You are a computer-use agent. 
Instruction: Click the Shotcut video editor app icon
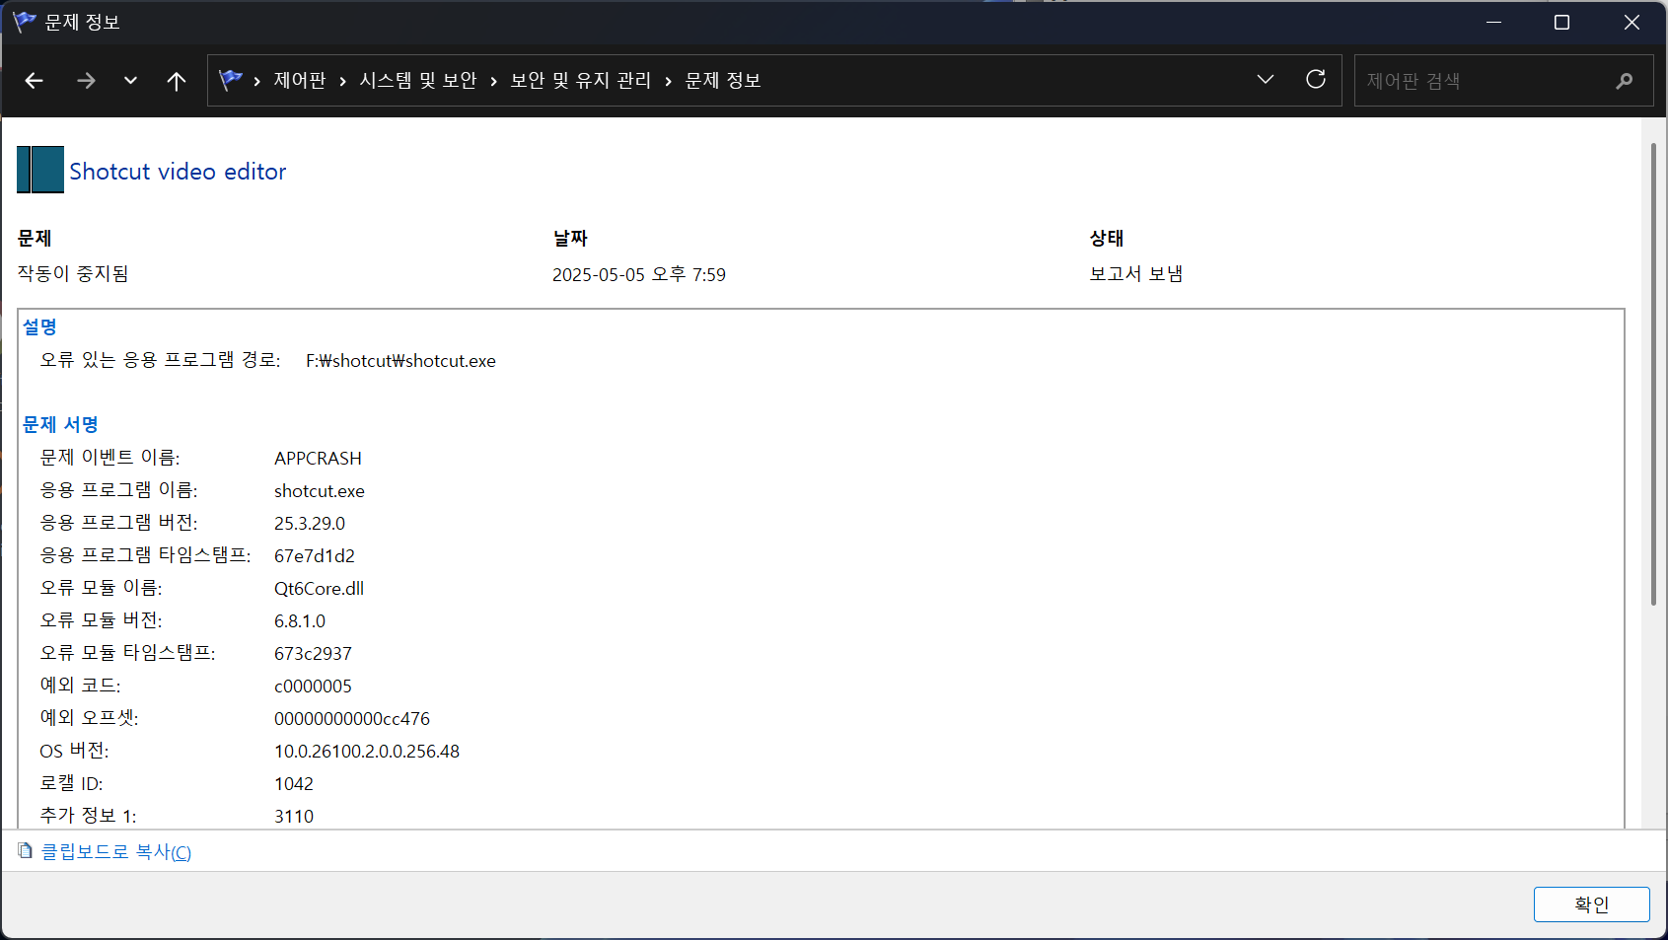click(x=40, y=170)
